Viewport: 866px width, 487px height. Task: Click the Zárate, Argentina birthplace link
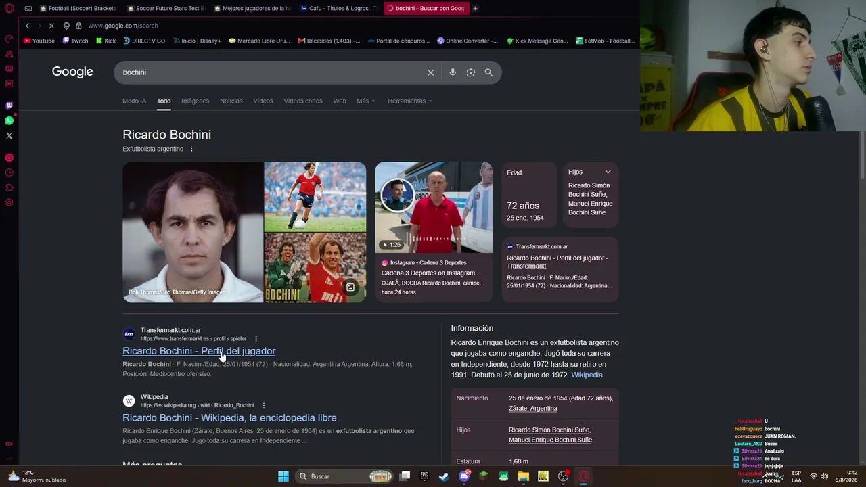point(533,409)
